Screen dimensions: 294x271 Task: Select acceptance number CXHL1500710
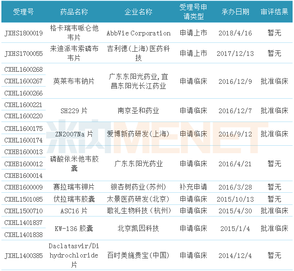[23, 211]
